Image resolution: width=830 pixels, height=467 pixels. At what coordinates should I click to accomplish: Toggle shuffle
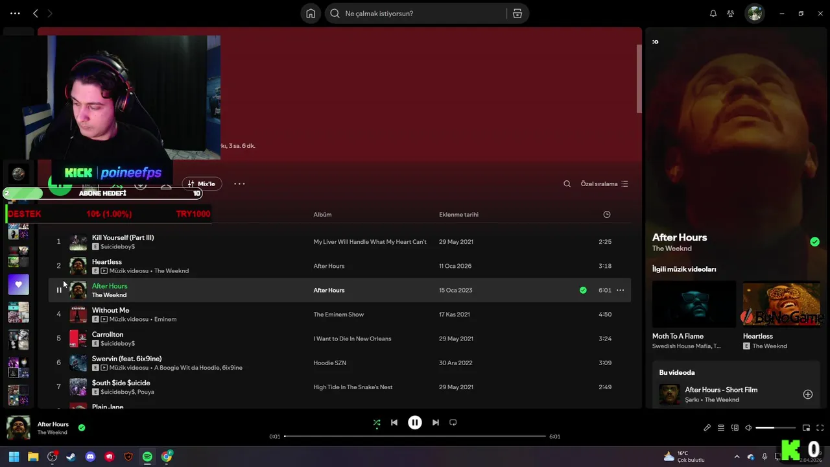click(377, 422)
